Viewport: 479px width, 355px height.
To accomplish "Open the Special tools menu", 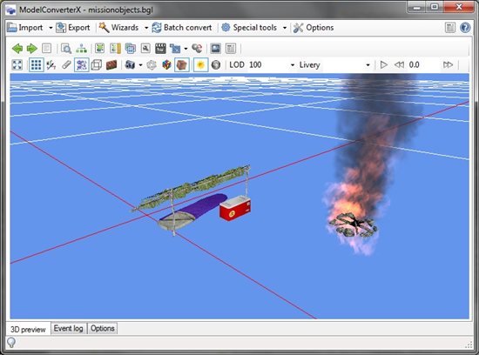I will 254,28.
